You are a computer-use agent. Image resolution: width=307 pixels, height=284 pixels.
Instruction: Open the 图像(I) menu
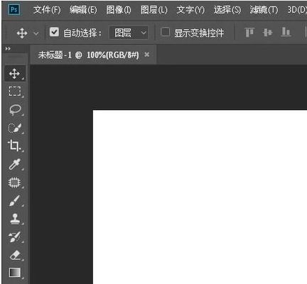119,10
